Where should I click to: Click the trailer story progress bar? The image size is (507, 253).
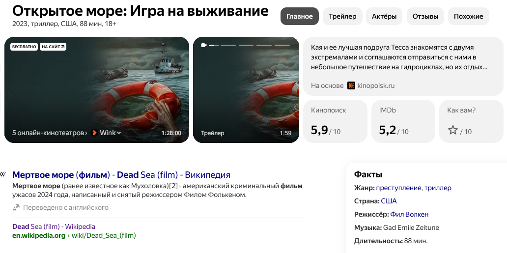tap(249, 45)
